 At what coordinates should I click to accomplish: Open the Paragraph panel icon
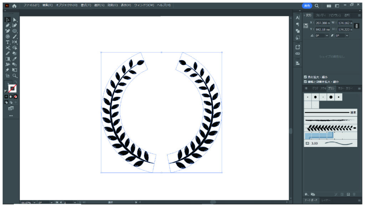coord(298,24)
